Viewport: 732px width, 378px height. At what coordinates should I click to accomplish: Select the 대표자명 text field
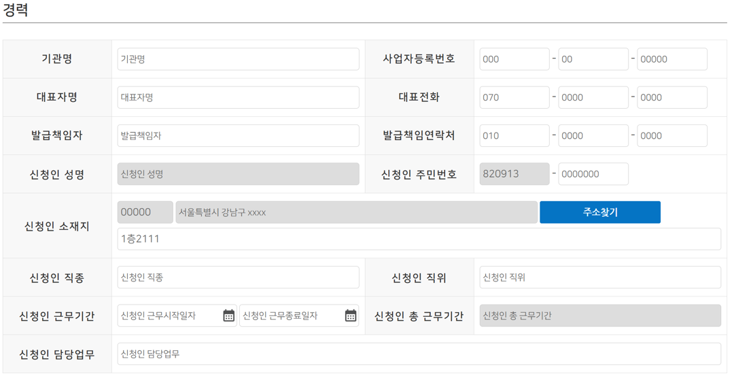238,98
